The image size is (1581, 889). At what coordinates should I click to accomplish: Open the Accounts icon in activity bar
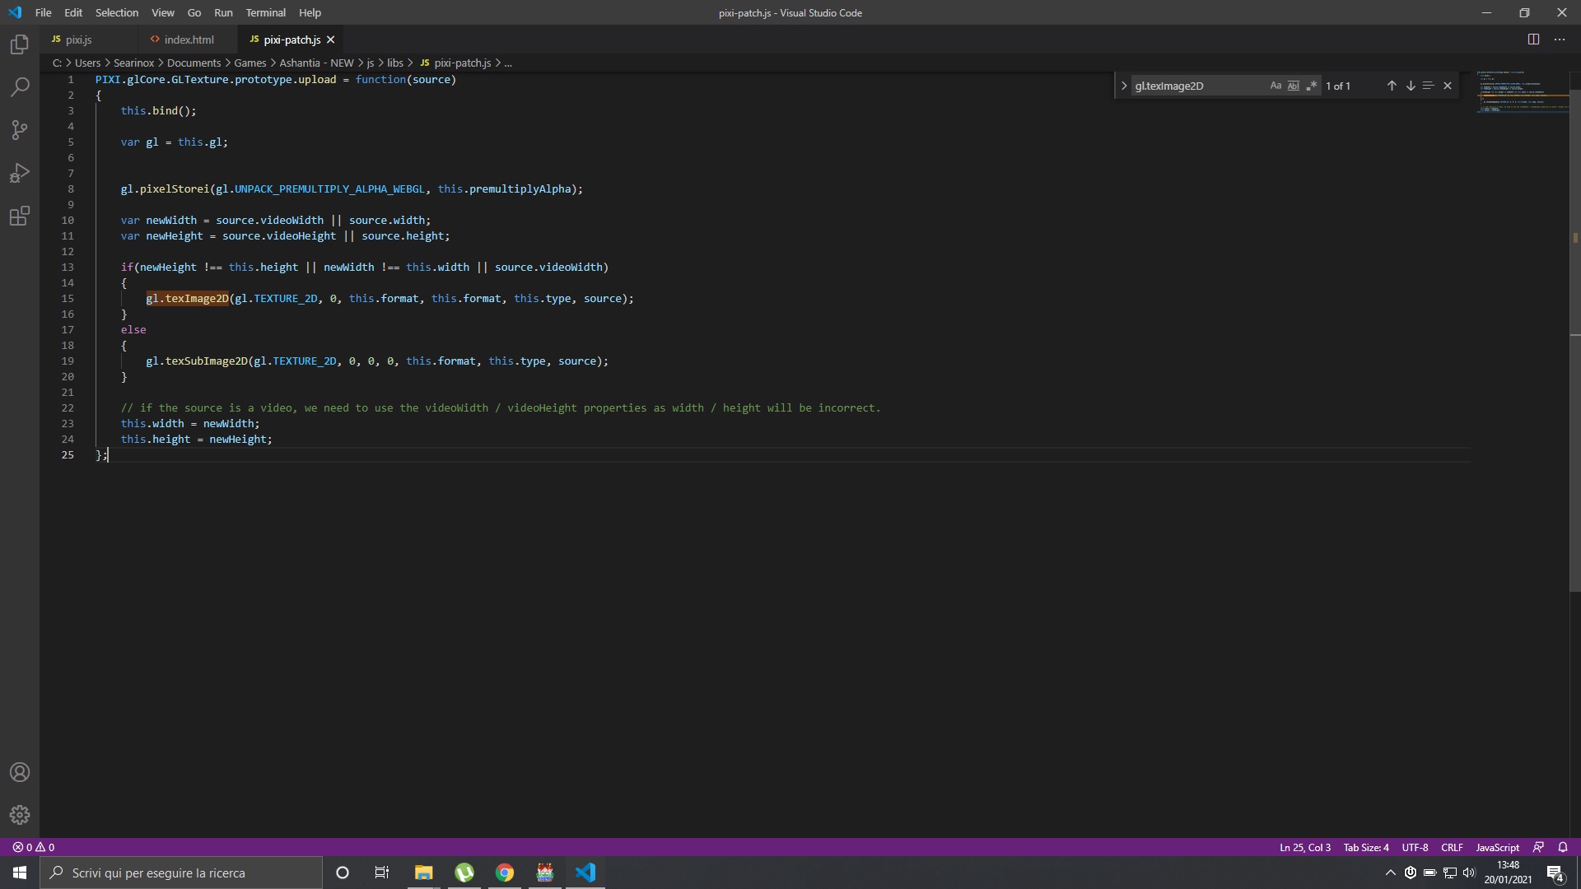pos(19,772)
